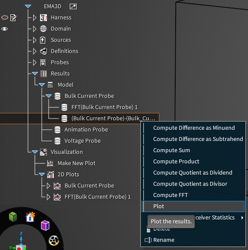Viewport: 248px width, 250px height.
Task: Click the home view icon on view wheel
Action: [x=30, y=217]
